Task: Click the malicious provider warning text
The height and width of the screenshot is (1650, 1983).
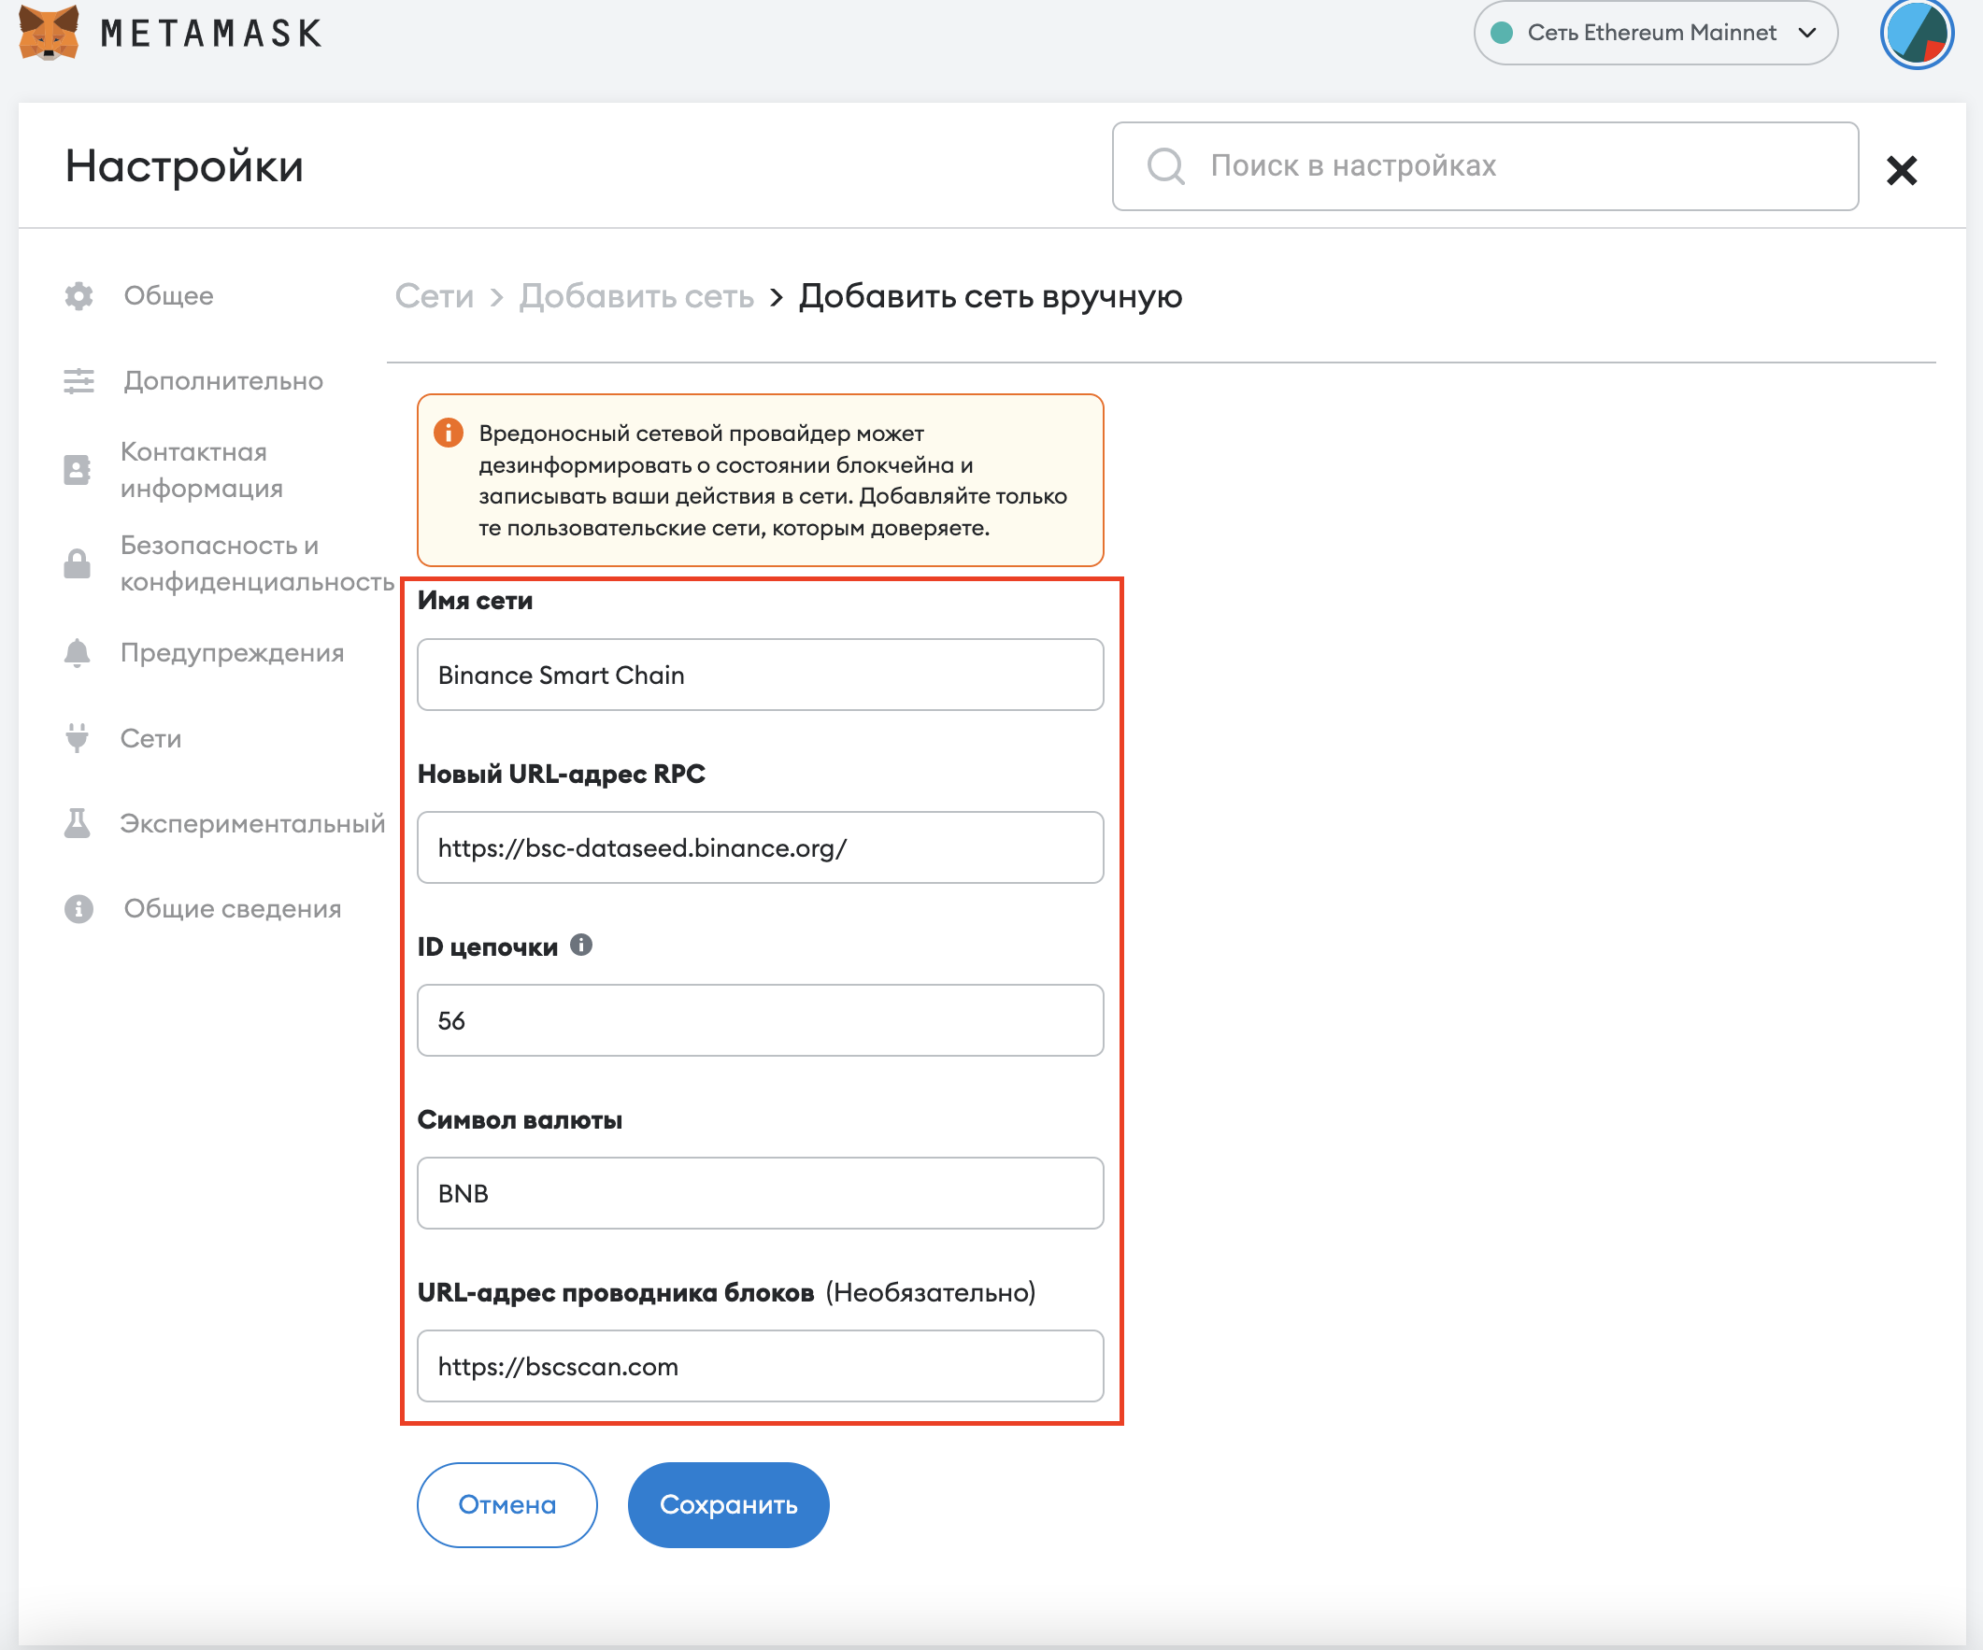Action: click(x=773, y=479)
